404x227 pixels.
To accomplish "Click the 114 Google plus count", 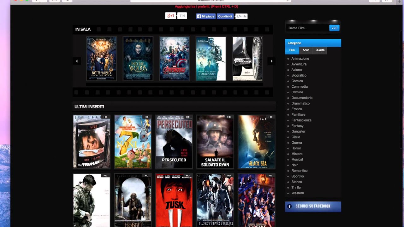I will (x=182, y=16).
